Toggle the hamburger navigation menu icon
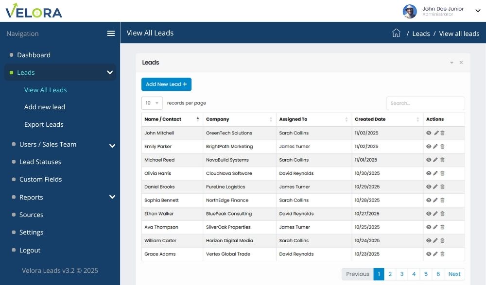Image resolution: width=486 pixels, height=285 pixels. point(111,34)
